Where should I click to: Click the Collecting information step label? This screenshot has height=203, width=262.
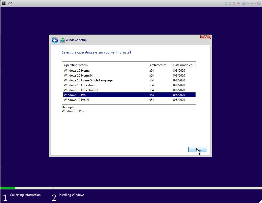pos(25,195)
